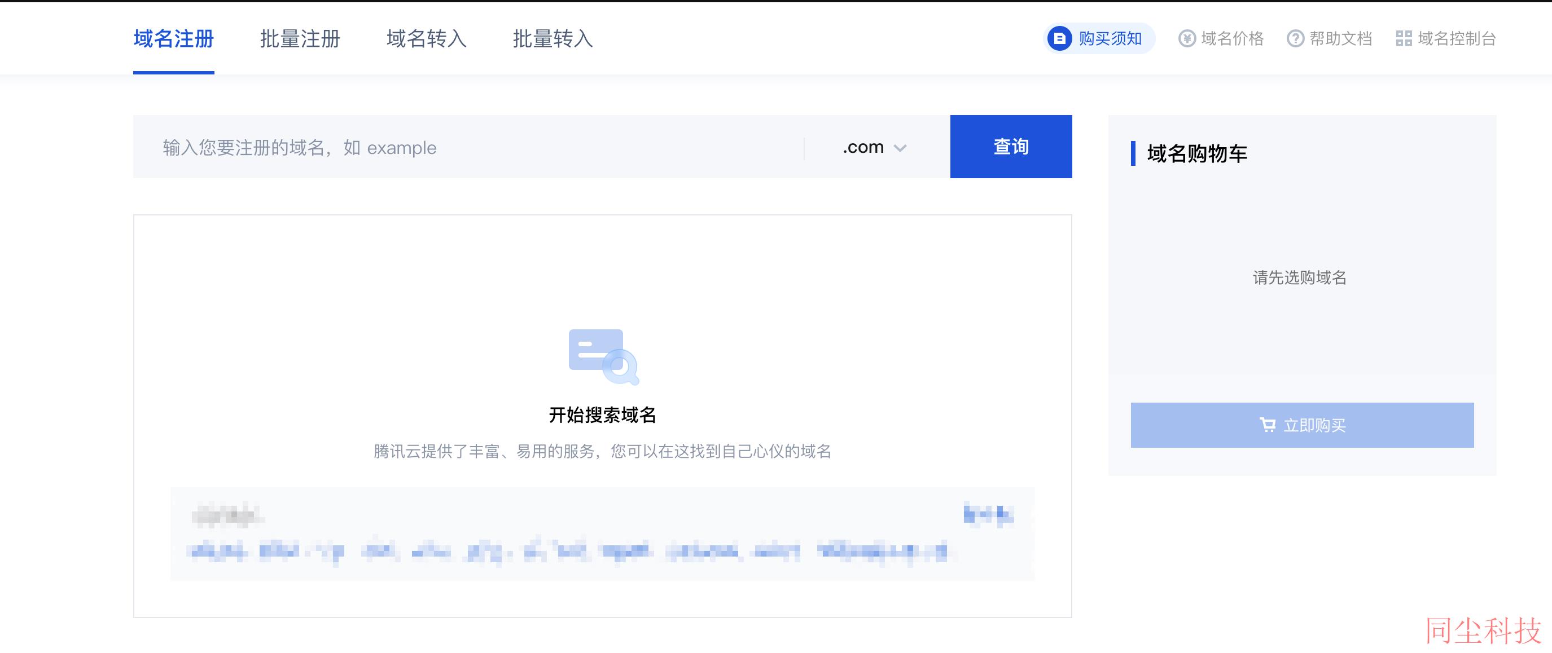Go to the 批量转入 tab
Image resolution: width=1552 pixels, height=653 pixels.
tap(553, 38)
